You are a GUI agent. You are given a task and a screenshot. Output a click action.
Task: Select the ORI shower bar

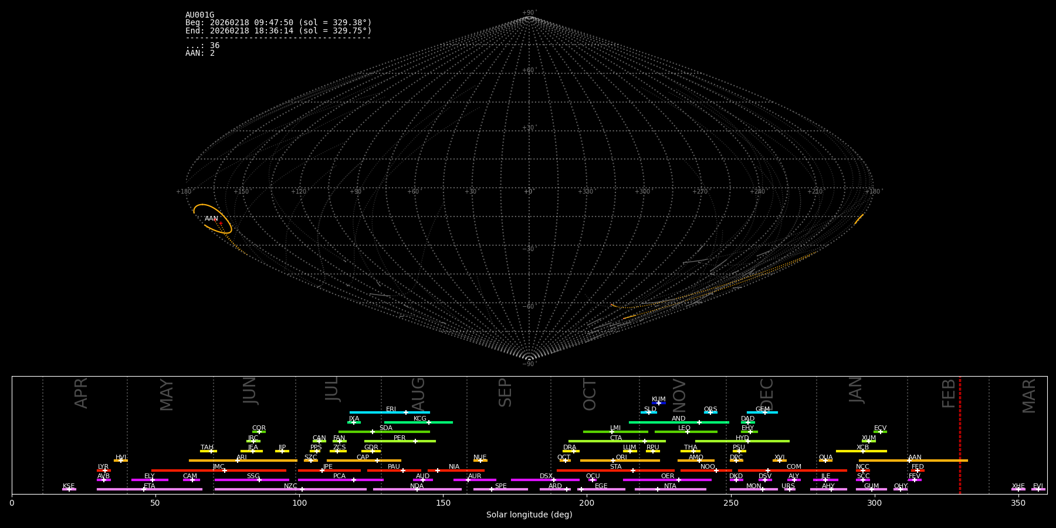(x=620, y=461)
